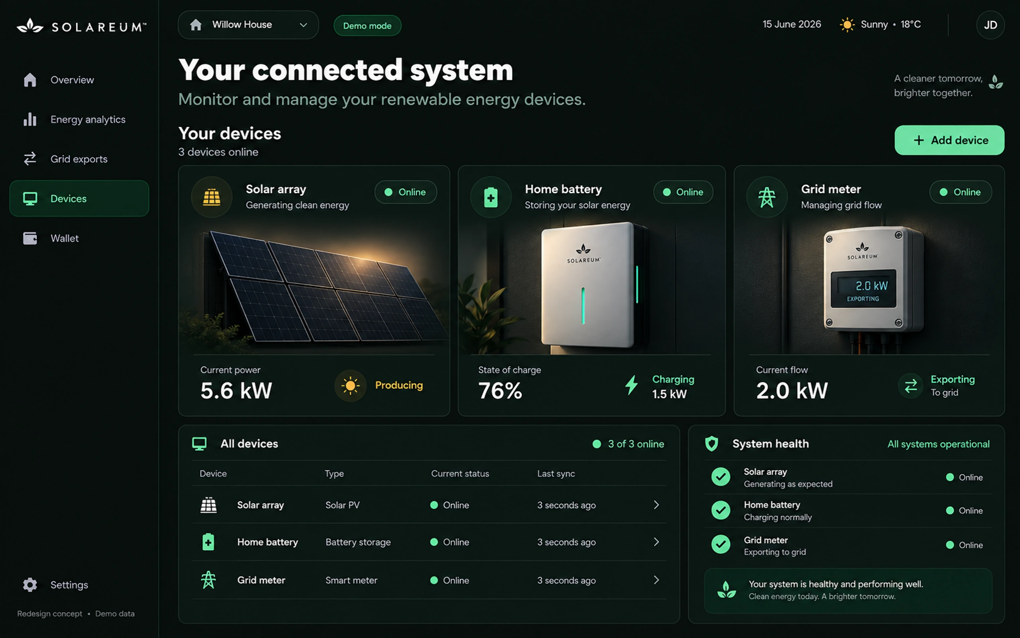Click the Solar array row icon in table
The width and height of the screenshot is (1020, 638).
208,505
